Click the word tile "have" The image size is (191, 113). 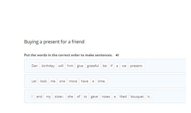[x=85, y=81]
